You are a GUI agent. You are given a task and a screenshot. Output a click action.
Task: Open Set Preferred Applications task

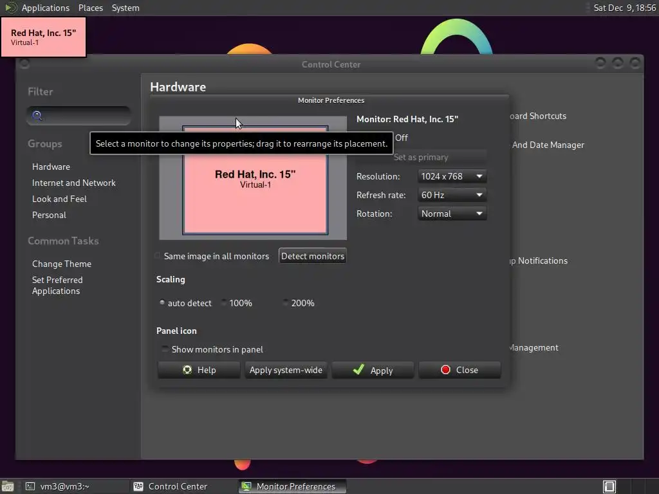(57, 285)
